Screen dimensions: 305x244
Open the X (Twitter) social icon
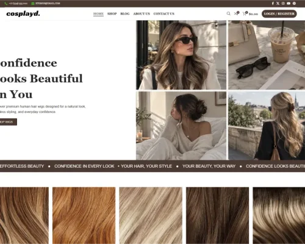tap(278, 4)
